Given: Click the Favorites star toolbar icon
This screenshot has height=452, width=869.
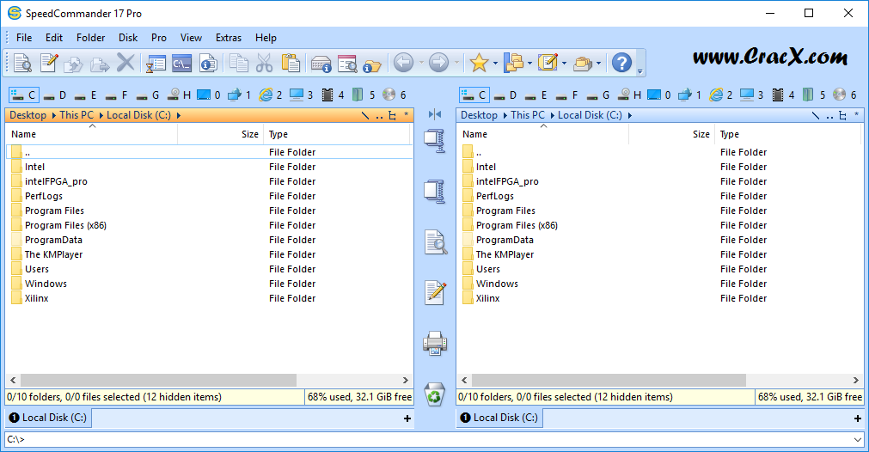Looking at the screenshot, I should click(478, 63).
